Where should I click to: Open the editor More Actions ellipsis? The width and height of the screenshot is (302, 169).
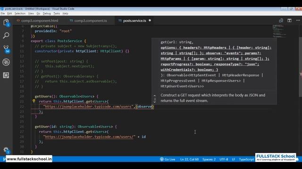coord(298,21)
